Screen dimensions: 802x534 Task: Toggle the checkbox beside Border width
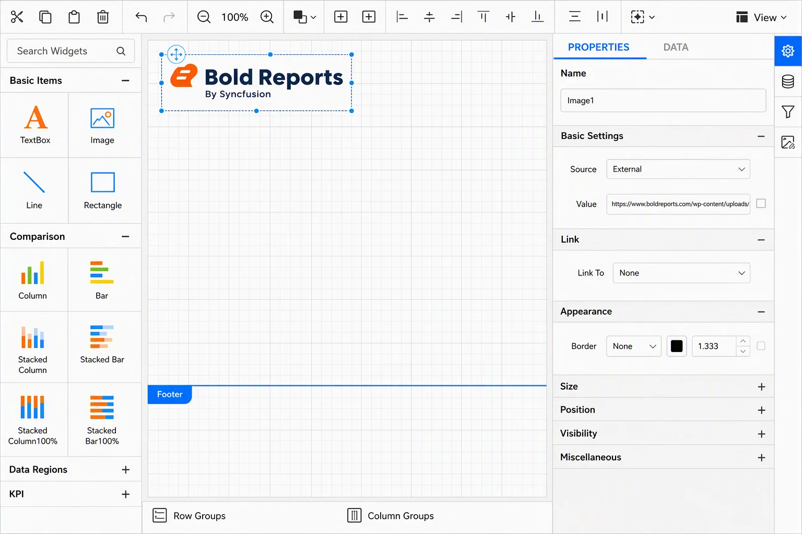click(761, 346)
